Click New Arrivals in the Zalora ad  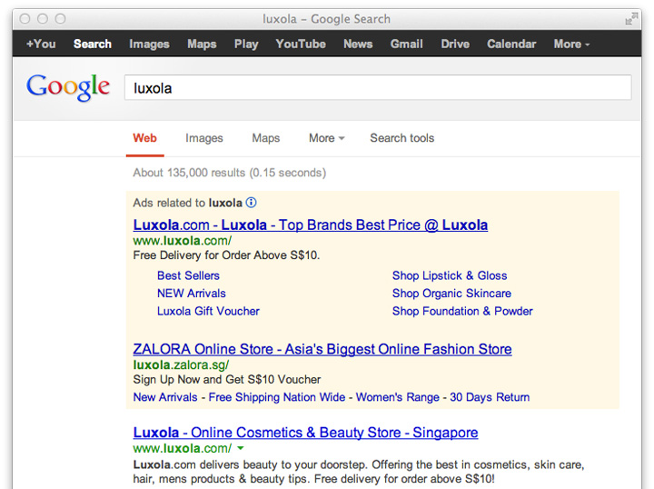click(165, 397)
